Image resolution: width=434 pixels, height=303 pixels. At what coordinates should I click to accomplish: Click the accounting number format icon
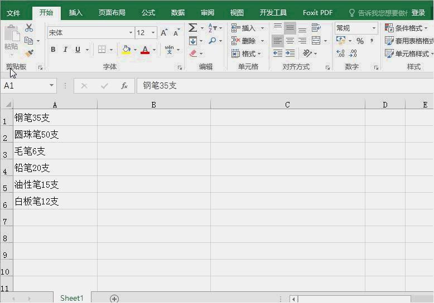(x=341, y=41)
